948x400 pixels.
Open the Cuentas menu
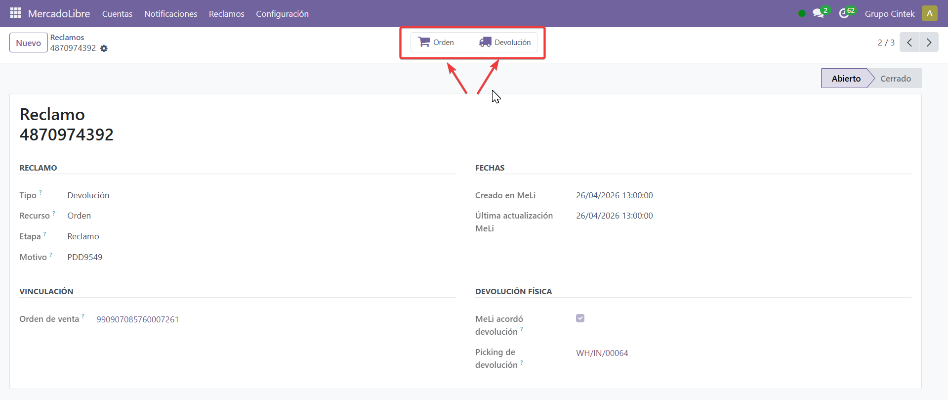(x=117, y=14)
